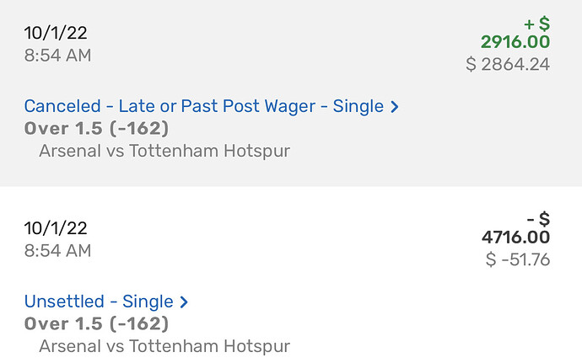Select the $ -51.76 running balance

[x=517, y=259]
